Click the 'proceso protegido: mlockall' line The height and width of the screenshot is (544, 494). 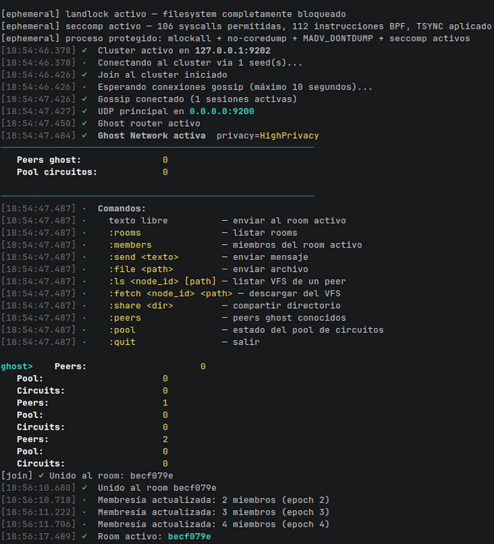pos(235,38)
